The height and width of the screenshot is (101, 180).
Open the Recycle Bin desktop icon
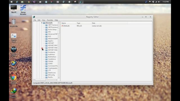point(14,23)
